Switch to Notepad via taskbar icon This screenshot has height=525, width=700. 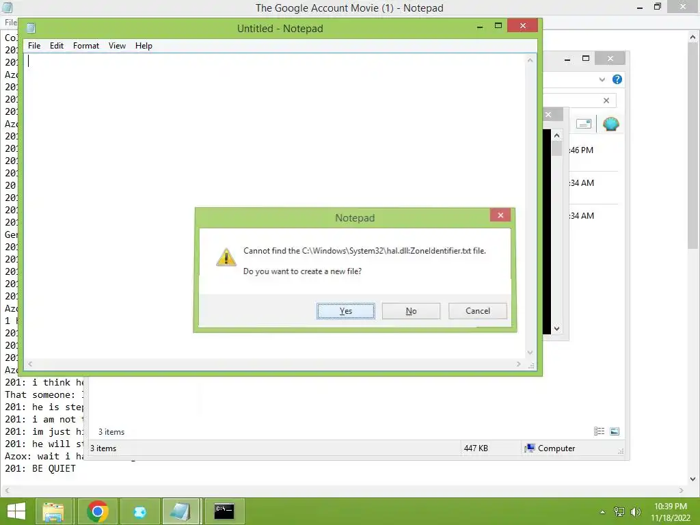(x=181, y=511)
